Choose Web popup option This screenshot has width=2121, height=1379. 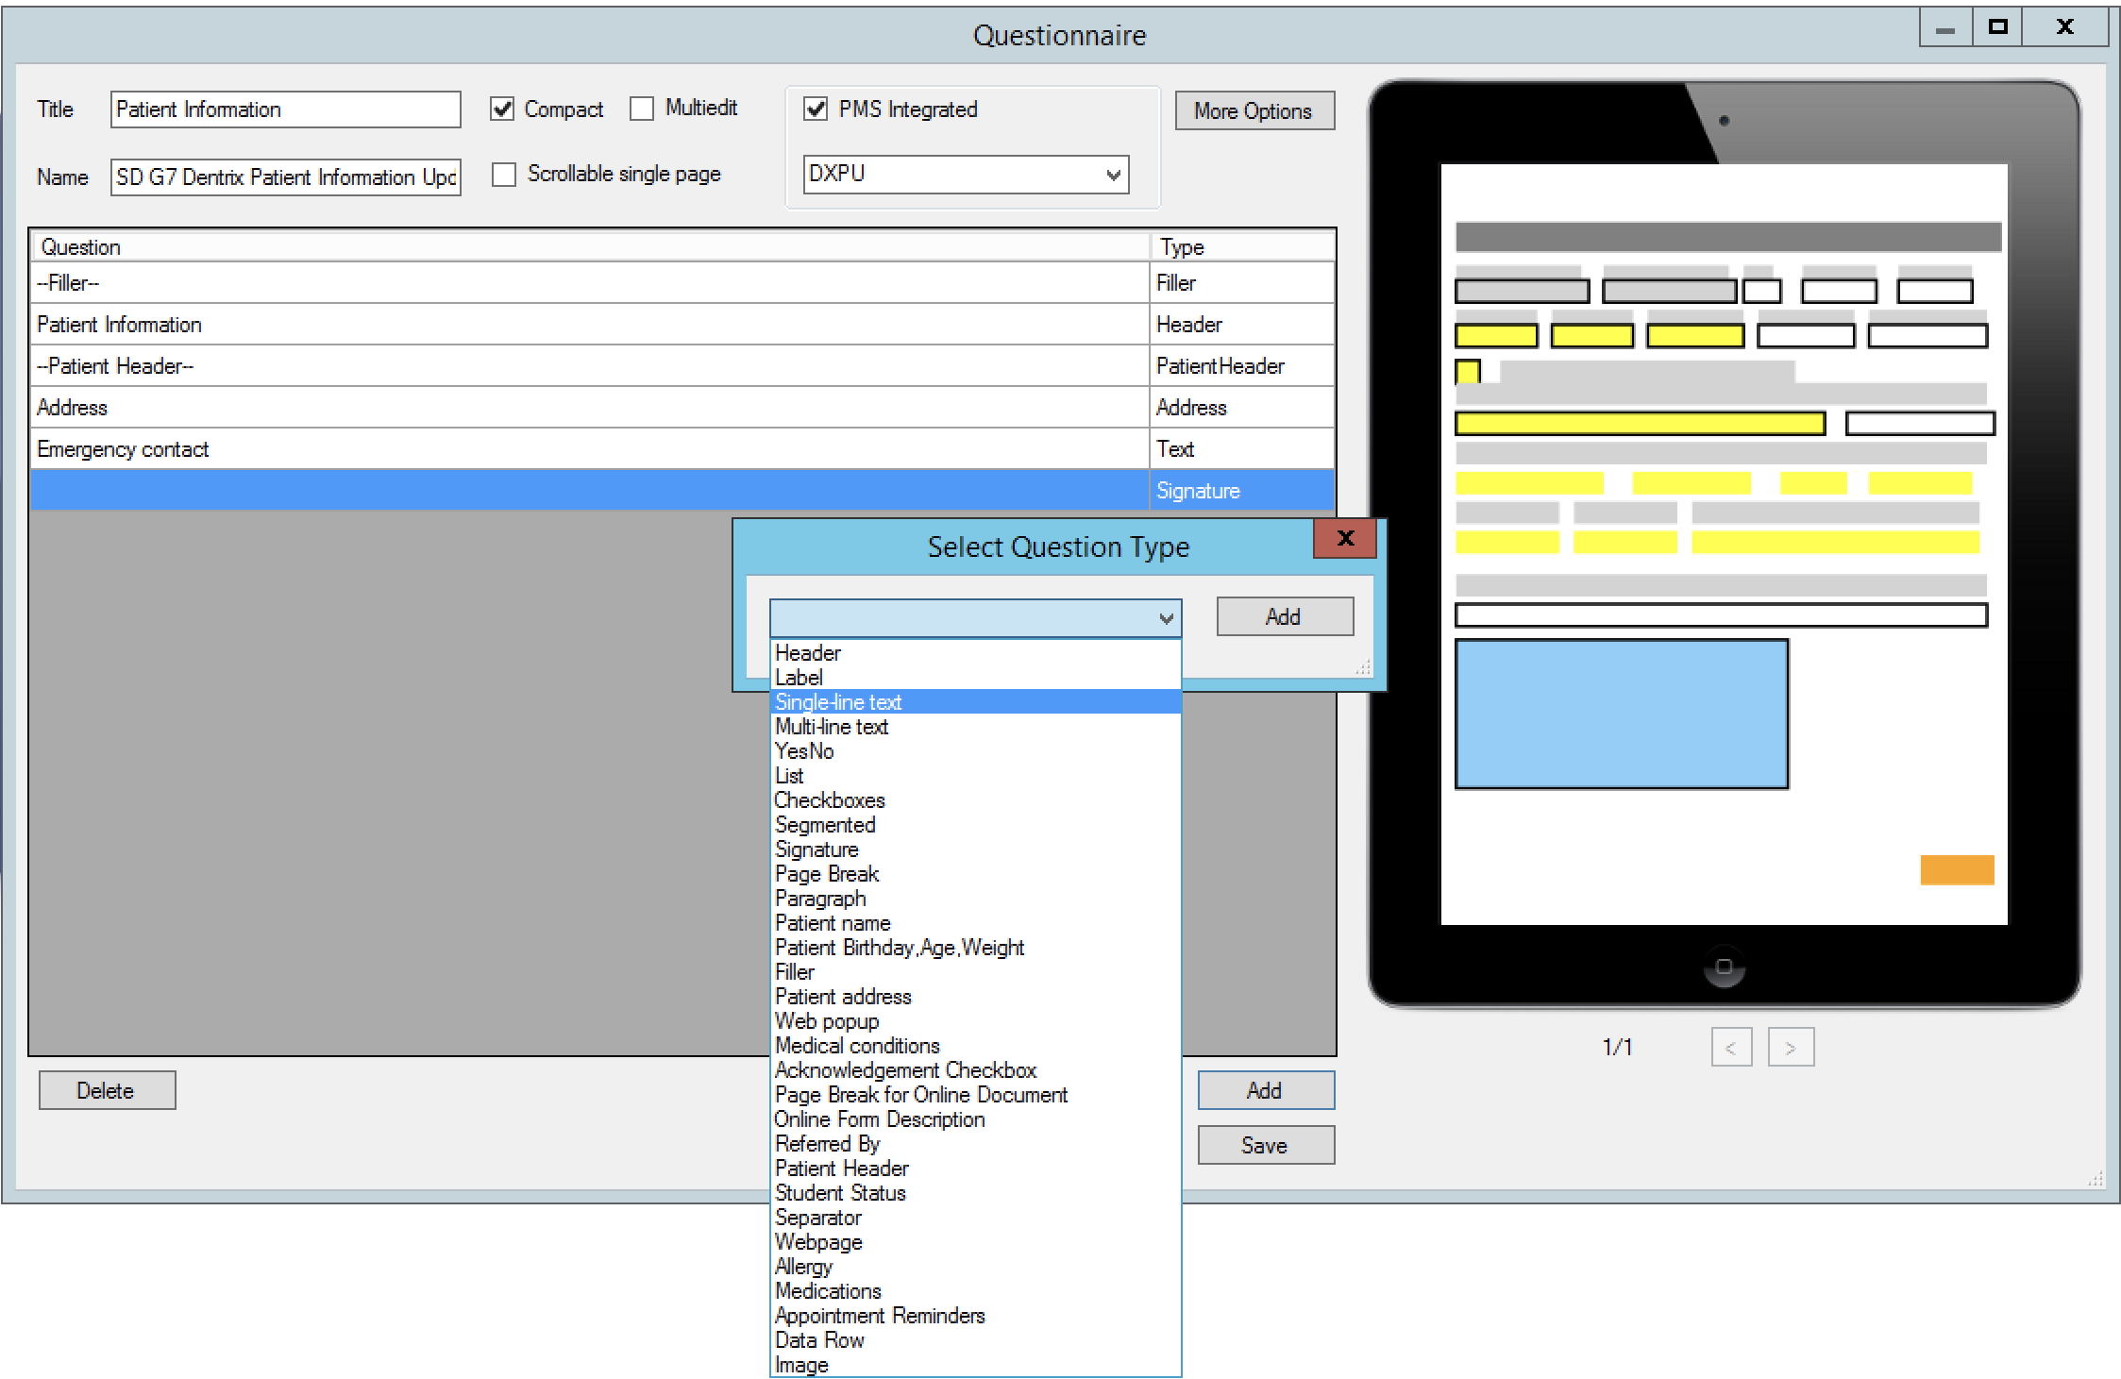pos(975,1021)
